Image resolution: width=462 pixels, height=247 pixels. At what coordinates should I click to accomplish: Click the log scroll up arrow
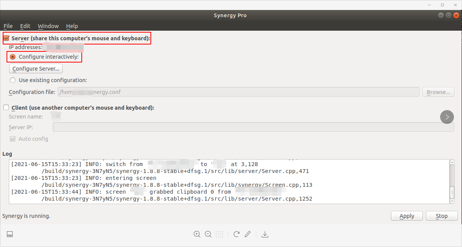(452, 162)
